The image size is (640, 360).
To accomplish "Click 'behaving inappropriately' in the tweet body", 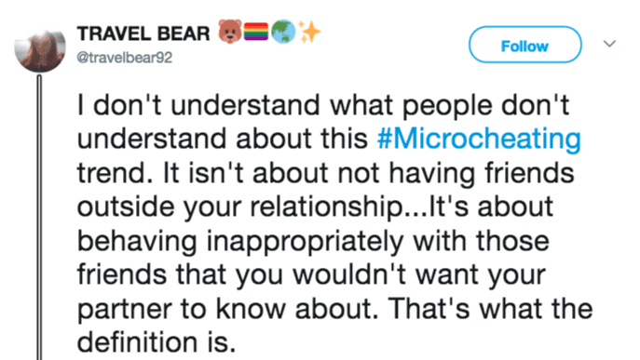I will (240, 241).
